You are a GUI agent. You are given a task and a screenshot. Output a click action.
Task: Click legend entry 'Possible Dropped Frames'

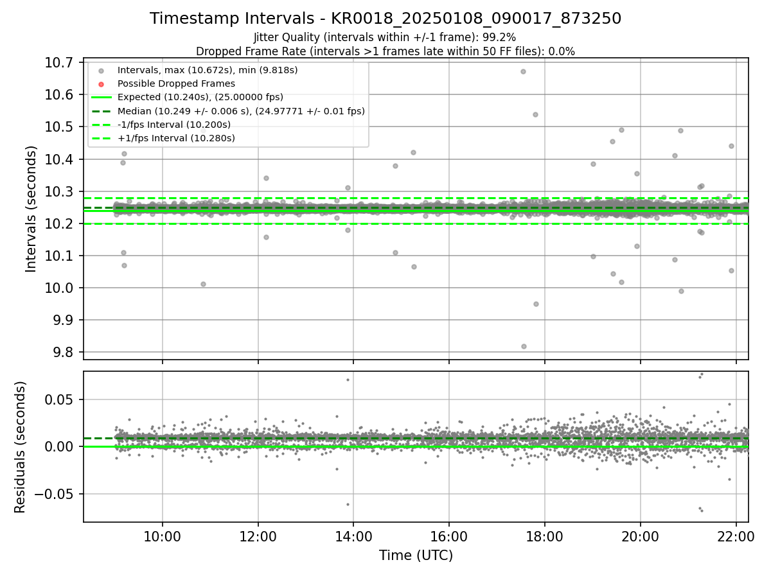tap(176, 83)
